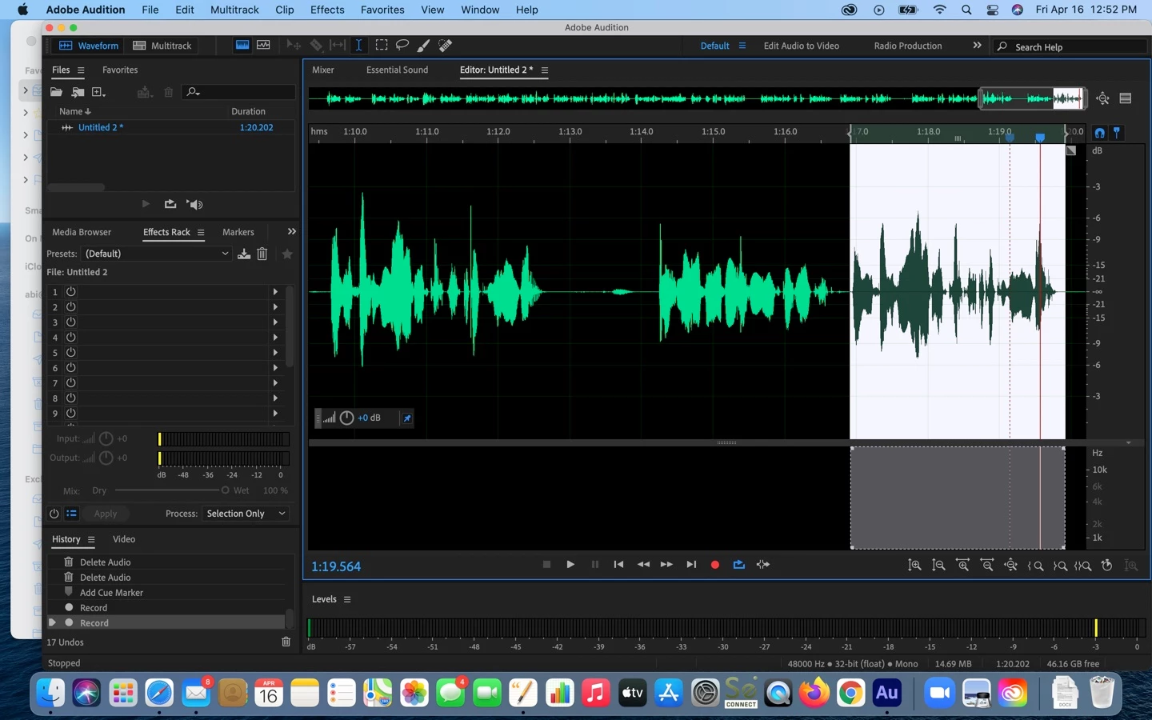1152x720 pixels.
Task: Move playhead to previous marker
Action: point(618,565)
